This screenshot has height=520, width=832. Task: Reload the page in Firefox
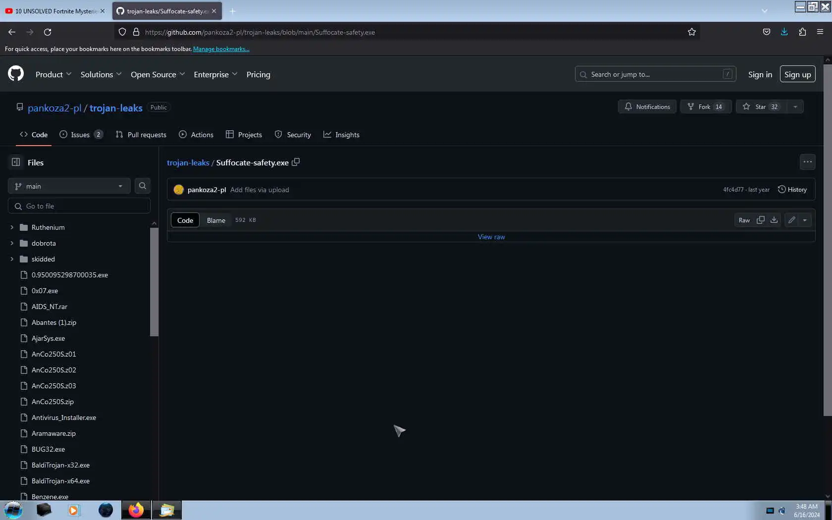[x=48, y=32]
